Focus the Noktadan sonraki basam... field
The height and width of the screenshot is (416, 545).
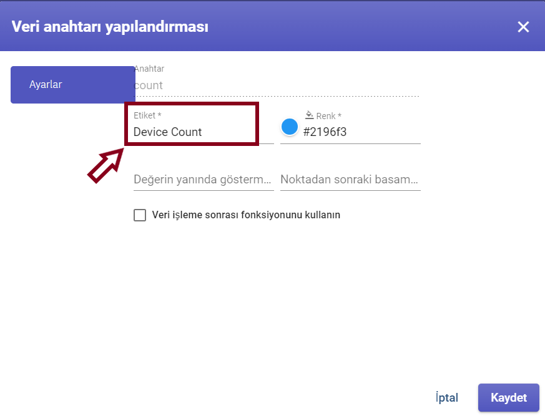coord(350,180)
